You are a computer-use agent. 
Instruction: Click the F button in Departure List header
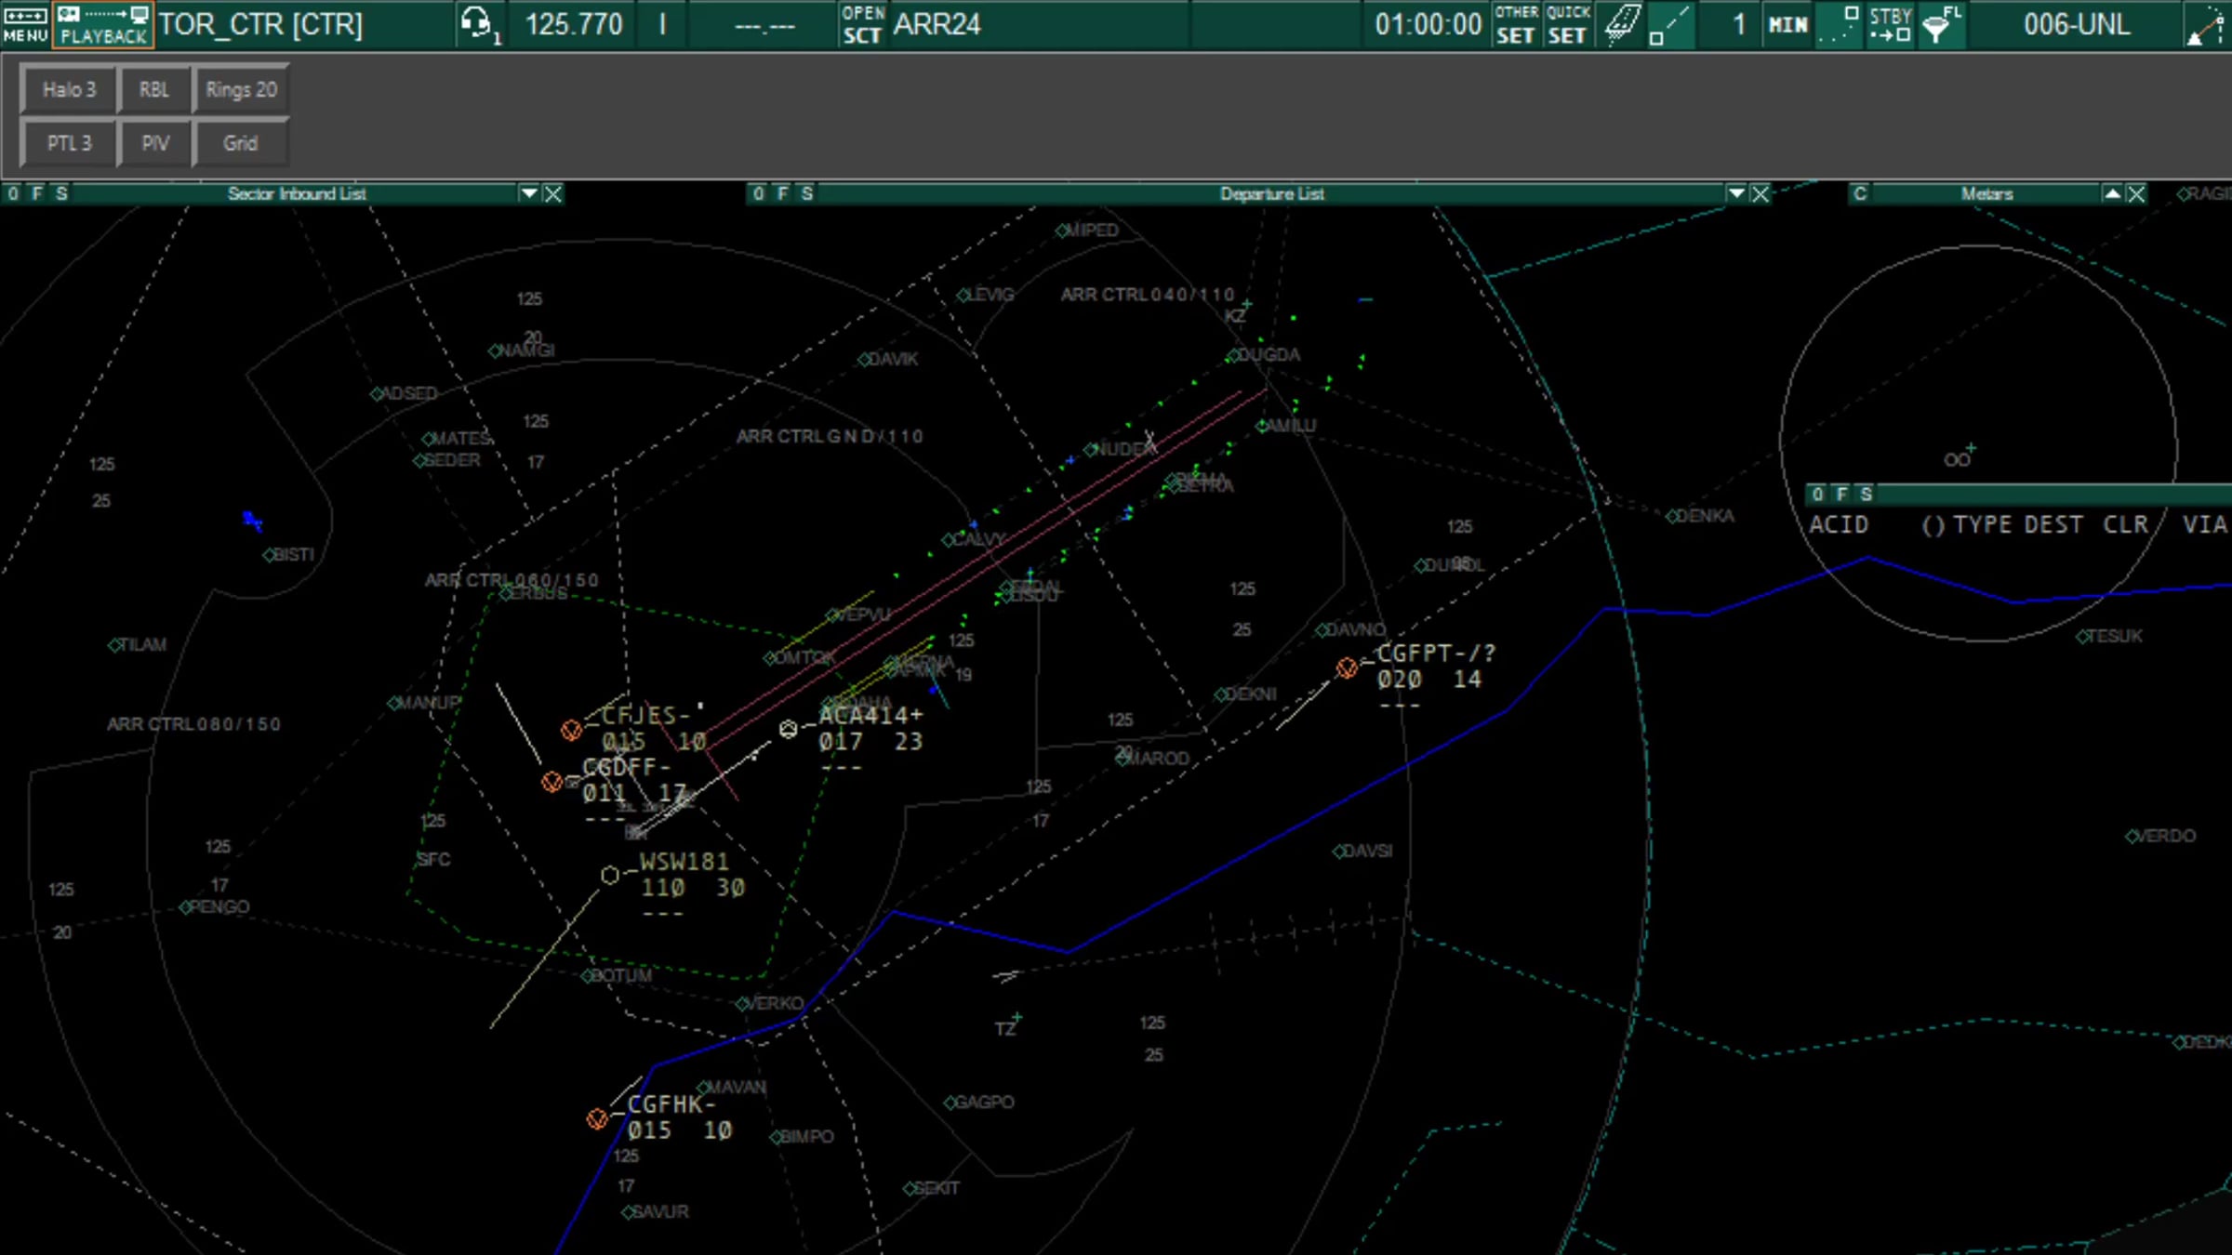782,193
